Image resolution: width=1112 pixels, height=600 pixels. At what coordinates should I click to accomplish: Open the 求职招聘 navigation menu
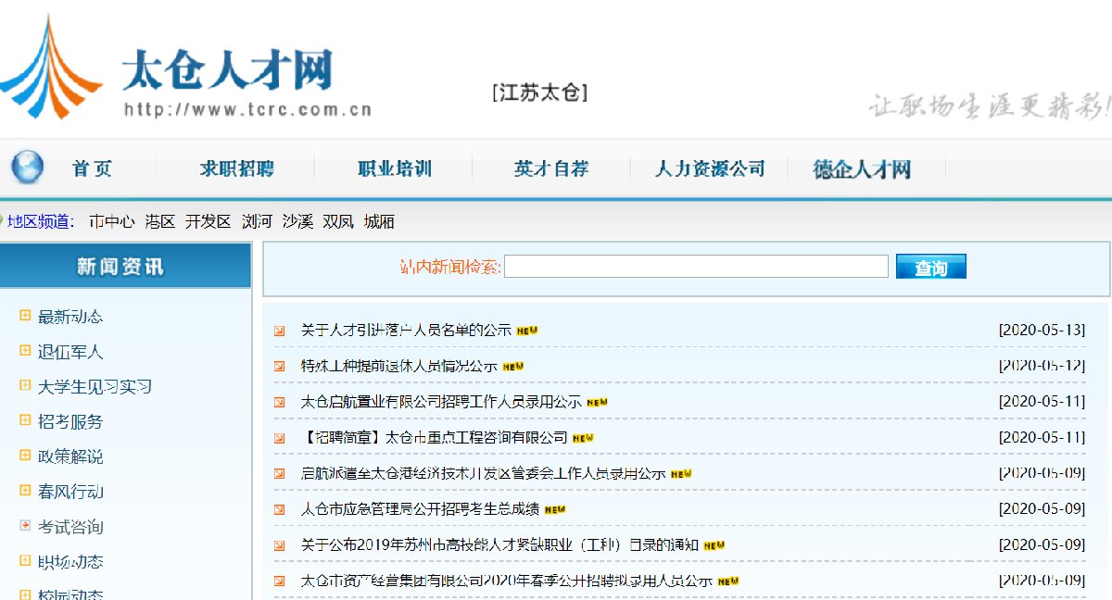(236, 169)
